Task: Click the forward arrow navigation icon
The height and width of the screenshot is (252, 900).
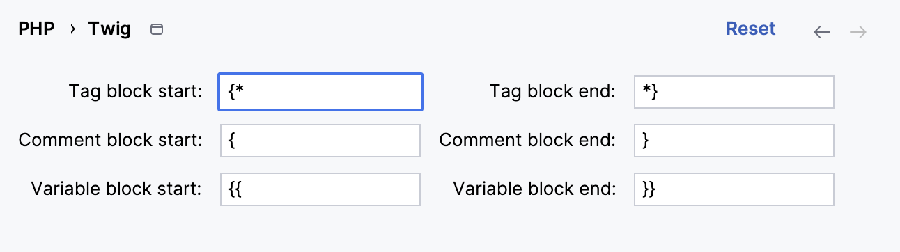Action: 858,32
